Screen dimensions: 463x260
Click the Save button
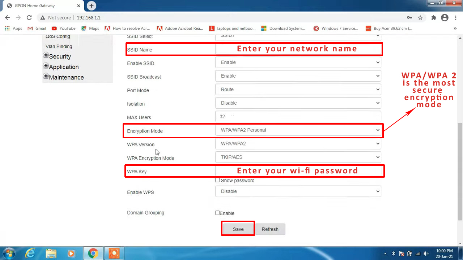point(238,229)
